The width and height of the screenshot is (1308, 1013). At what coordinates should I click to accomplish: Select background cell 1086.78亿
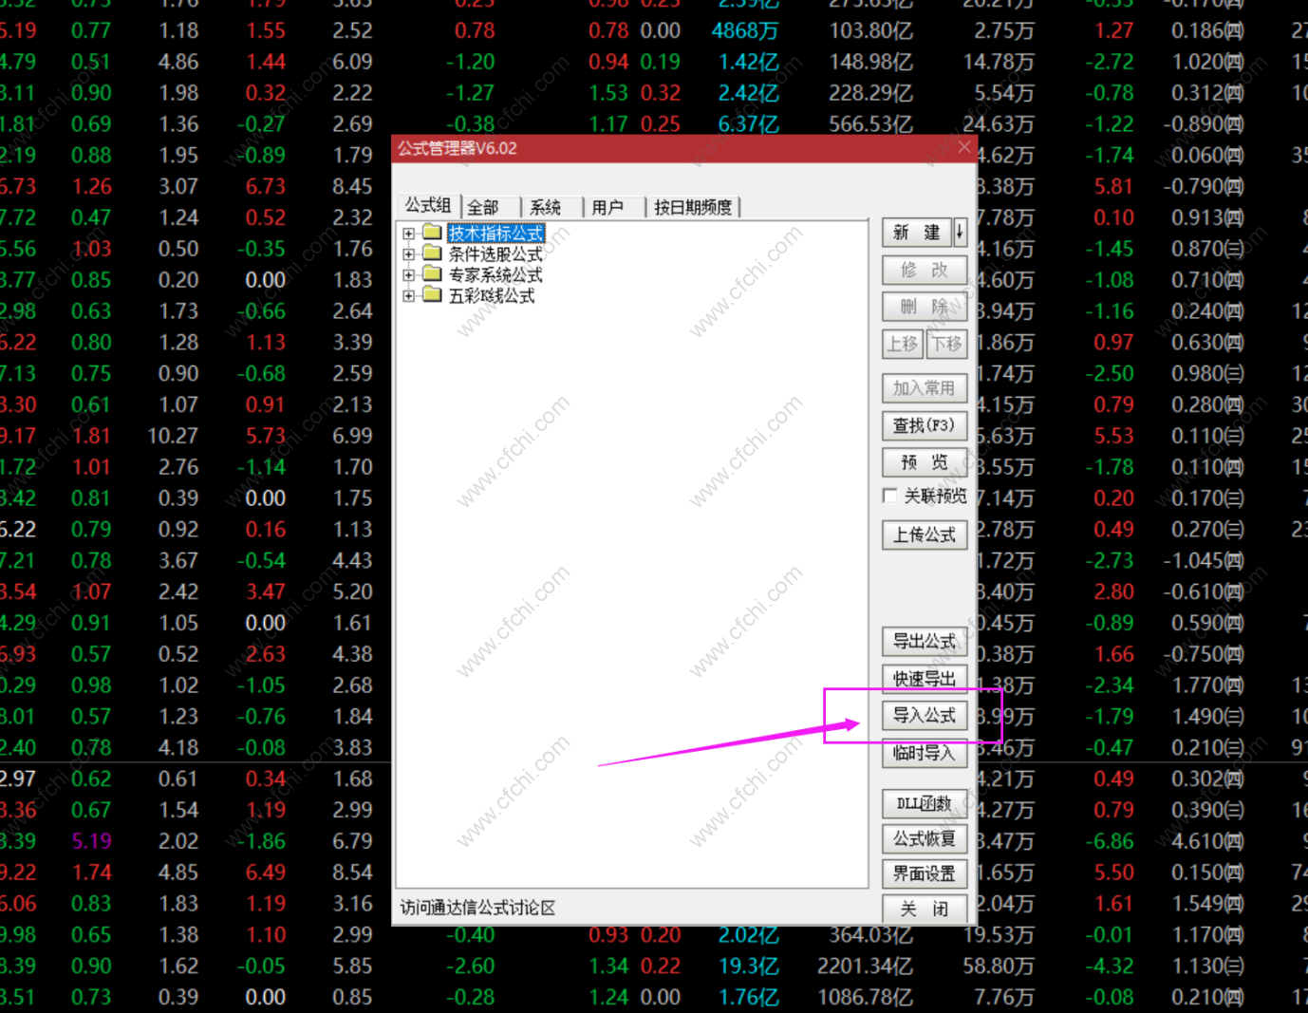[865, 998]
